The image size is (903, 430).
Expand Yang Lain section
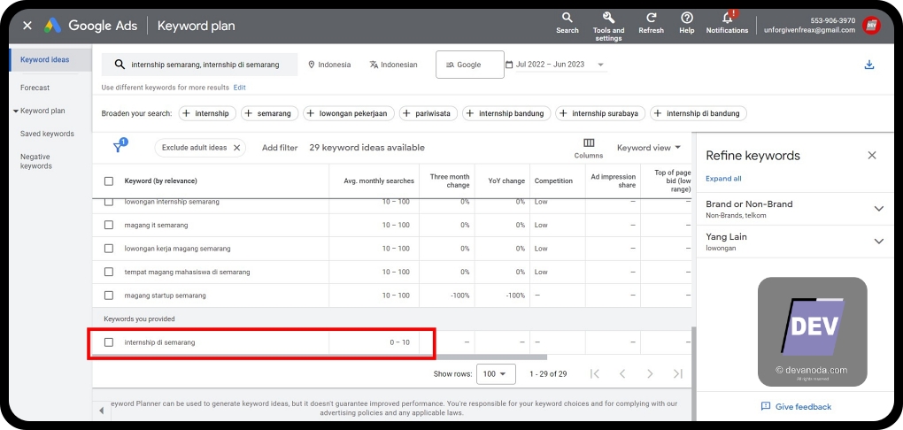[878, 242]
